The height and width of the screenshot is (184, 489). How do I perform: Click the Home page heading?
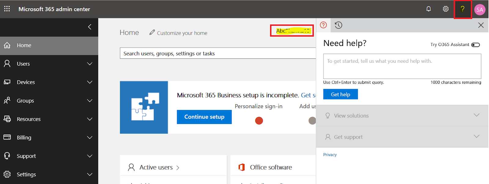click(x=129, y=33)
